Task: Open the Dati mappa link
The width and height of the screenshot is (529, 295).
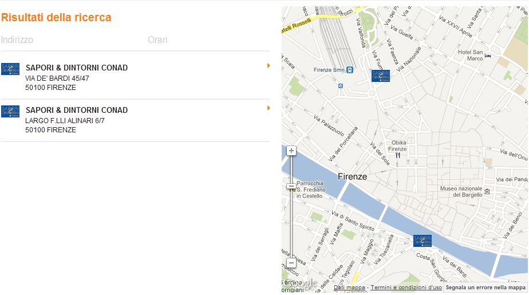Action: point(349,287)
